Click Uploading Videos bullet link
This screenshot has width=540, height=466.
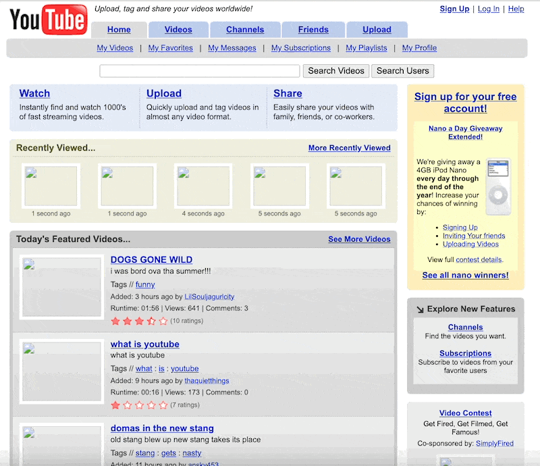(x=470, y=244)
